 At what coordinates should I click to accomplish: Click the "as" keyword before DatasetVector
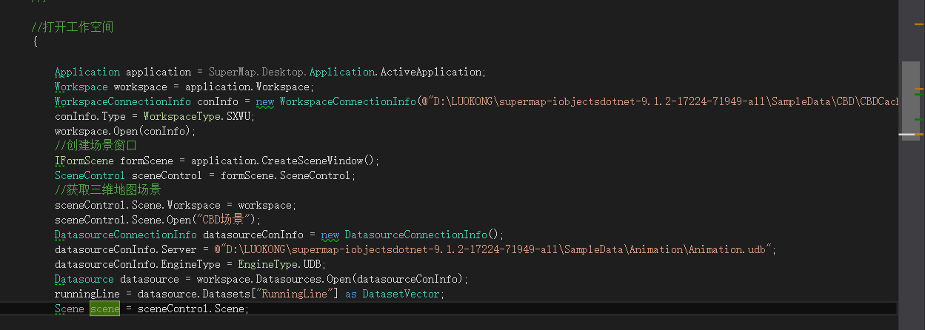point(350,294)
